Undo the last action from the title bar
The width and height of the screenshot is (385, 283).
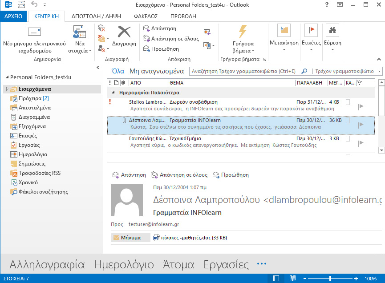34,4
